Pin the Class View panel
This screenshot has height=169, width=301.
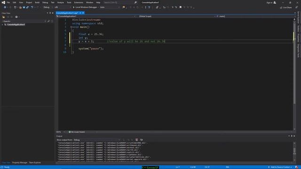[50, 13]
